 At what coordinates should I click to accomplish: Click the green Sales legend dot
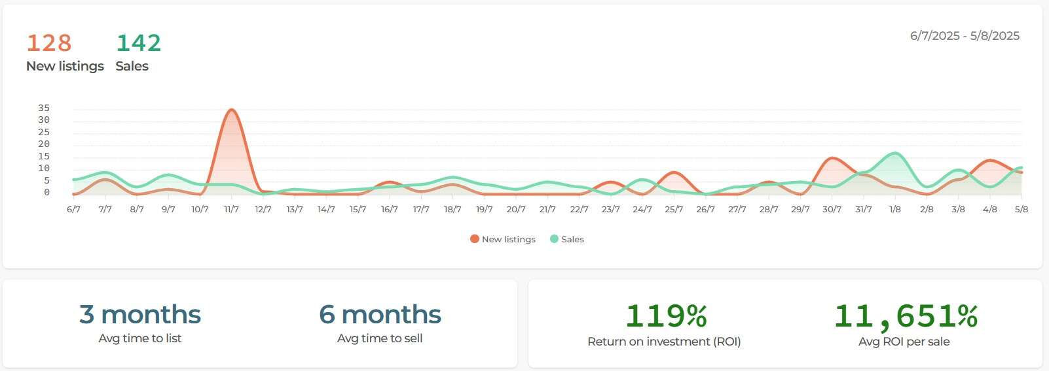[x=554, y=239]
